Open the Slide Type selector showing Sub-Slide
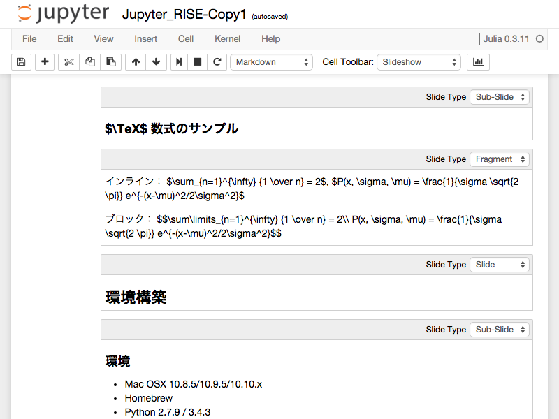The height and width of the screenshot is (419, 559). click(x=499, y=97)
